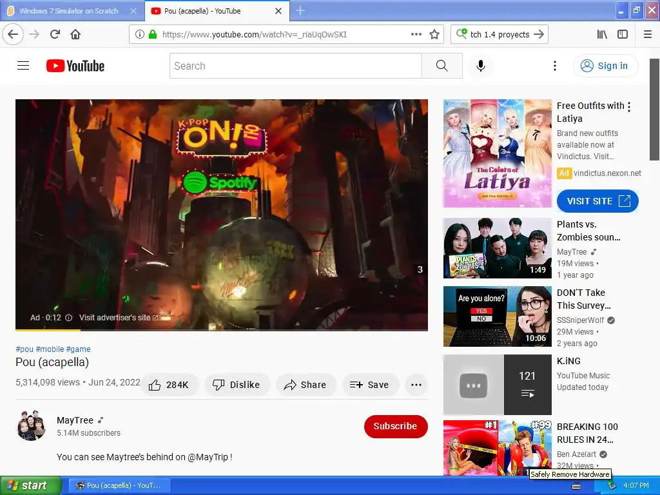Click the video ad progress bar

[222, 330]
